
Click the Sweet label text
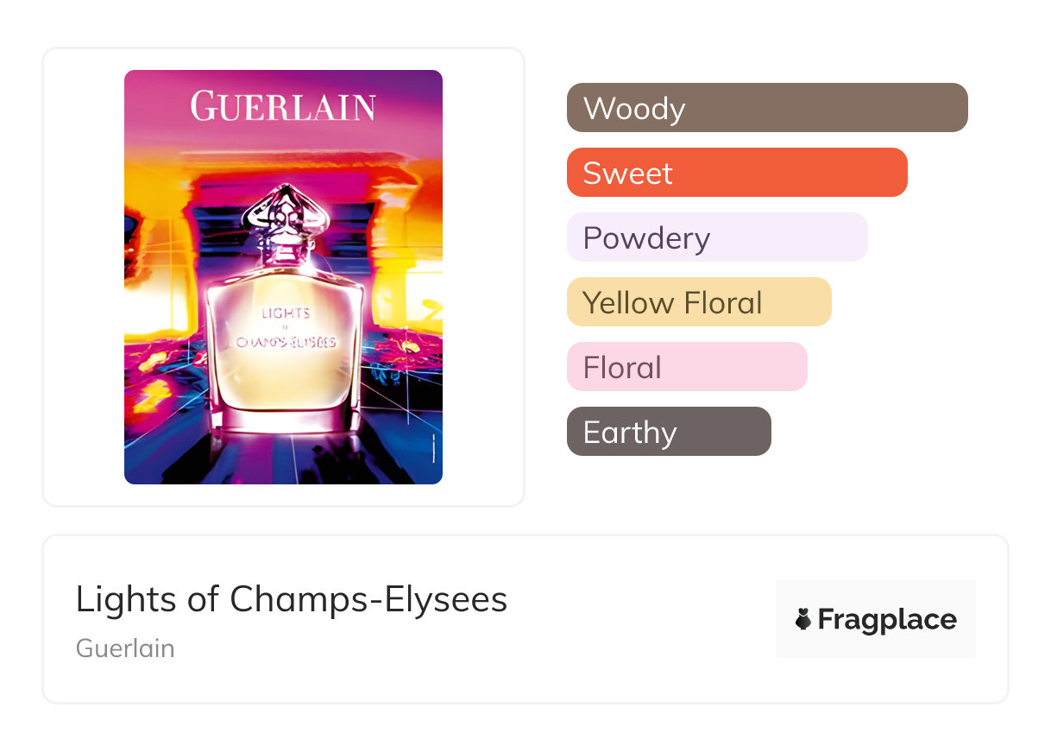(x=627, y=174)
